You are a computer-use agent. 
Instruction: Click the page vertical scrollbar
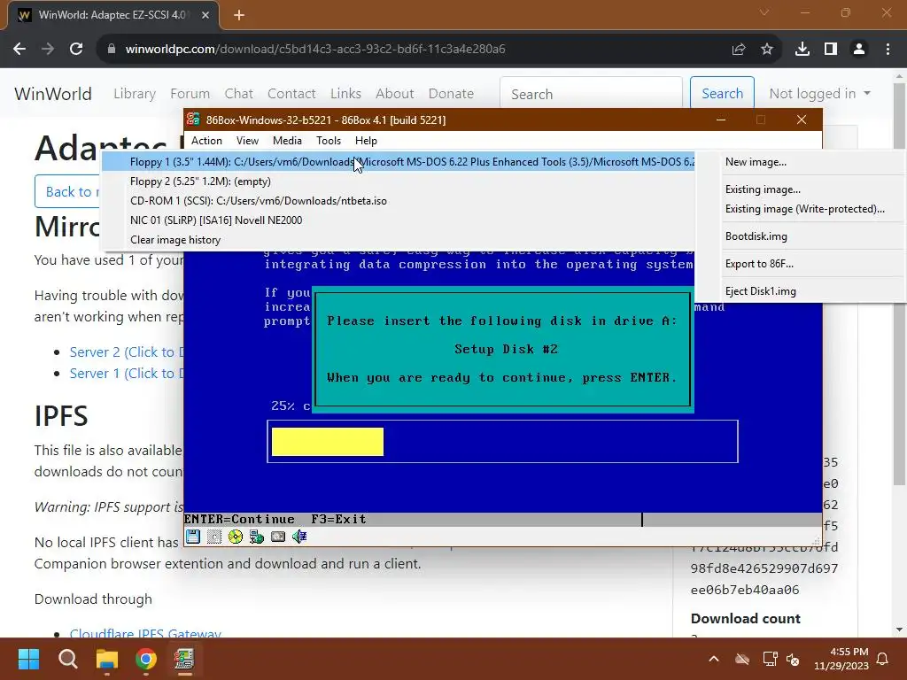[899, 283]
